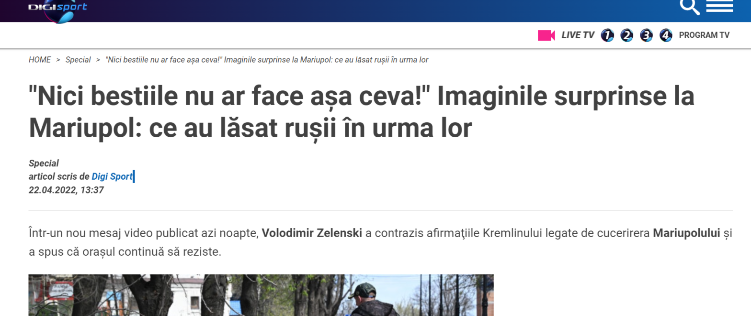Open the hamburger menu icon
Screen dimensions: 751x316
coord(719,6)
